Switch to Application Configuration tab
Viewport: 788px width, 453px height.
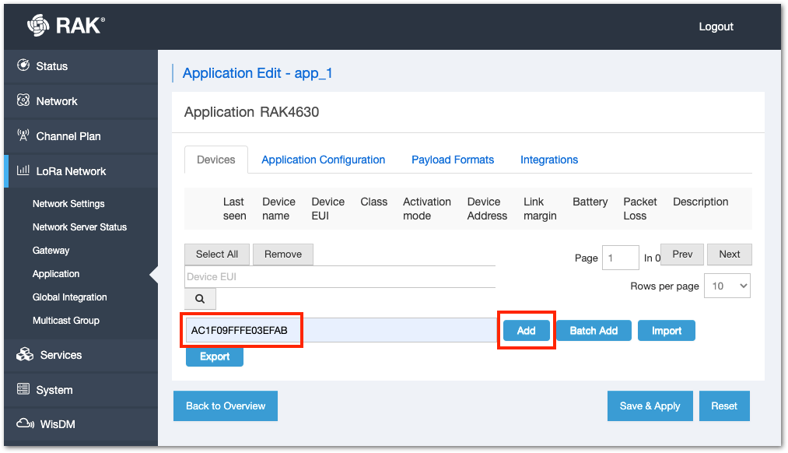pyautogui.click(x=323, y=160)
